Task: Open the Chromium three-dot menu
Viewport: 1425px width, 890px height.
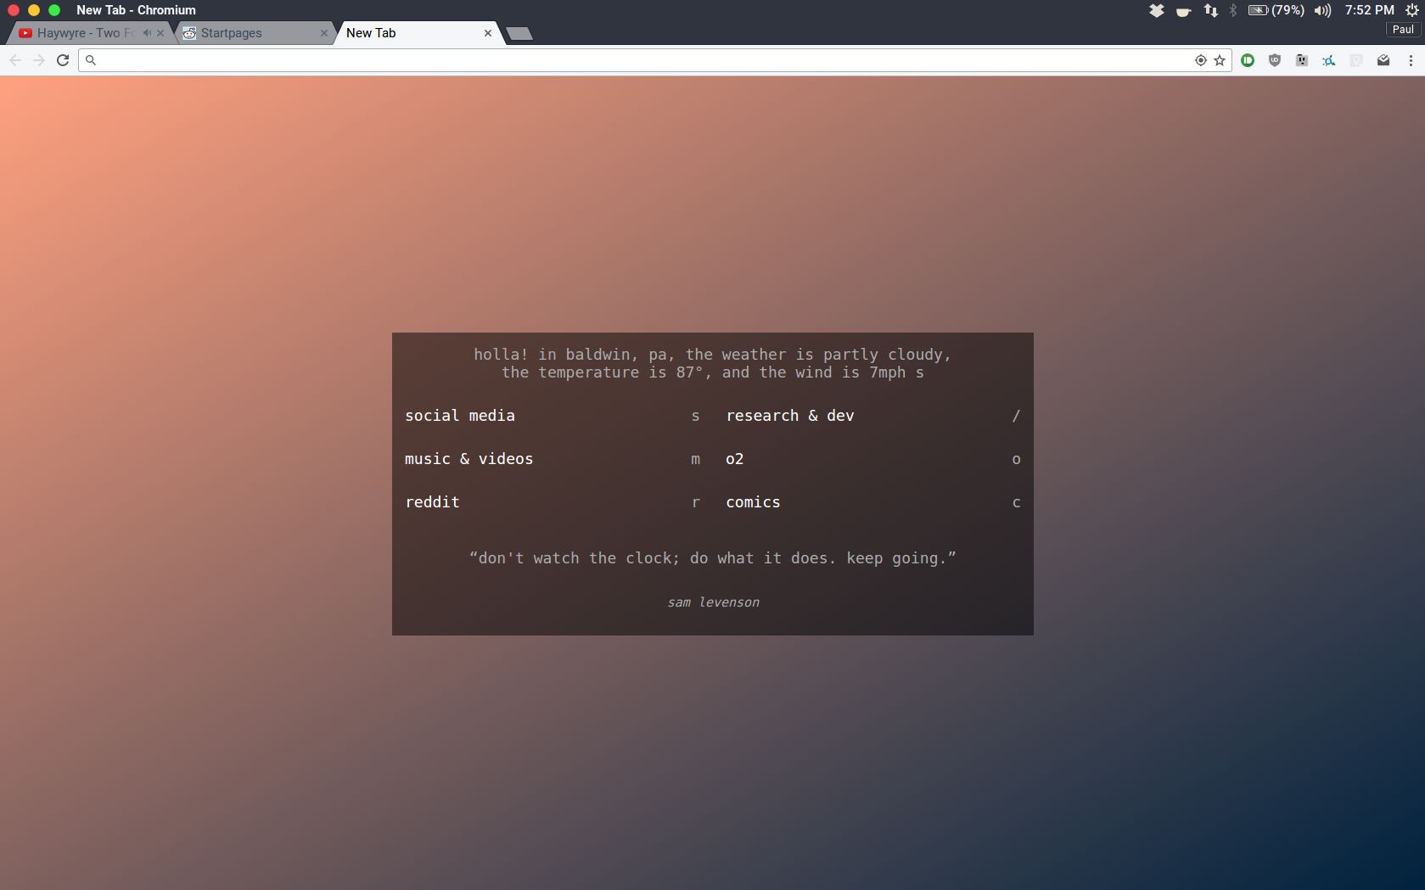Action: [1411, 60]
